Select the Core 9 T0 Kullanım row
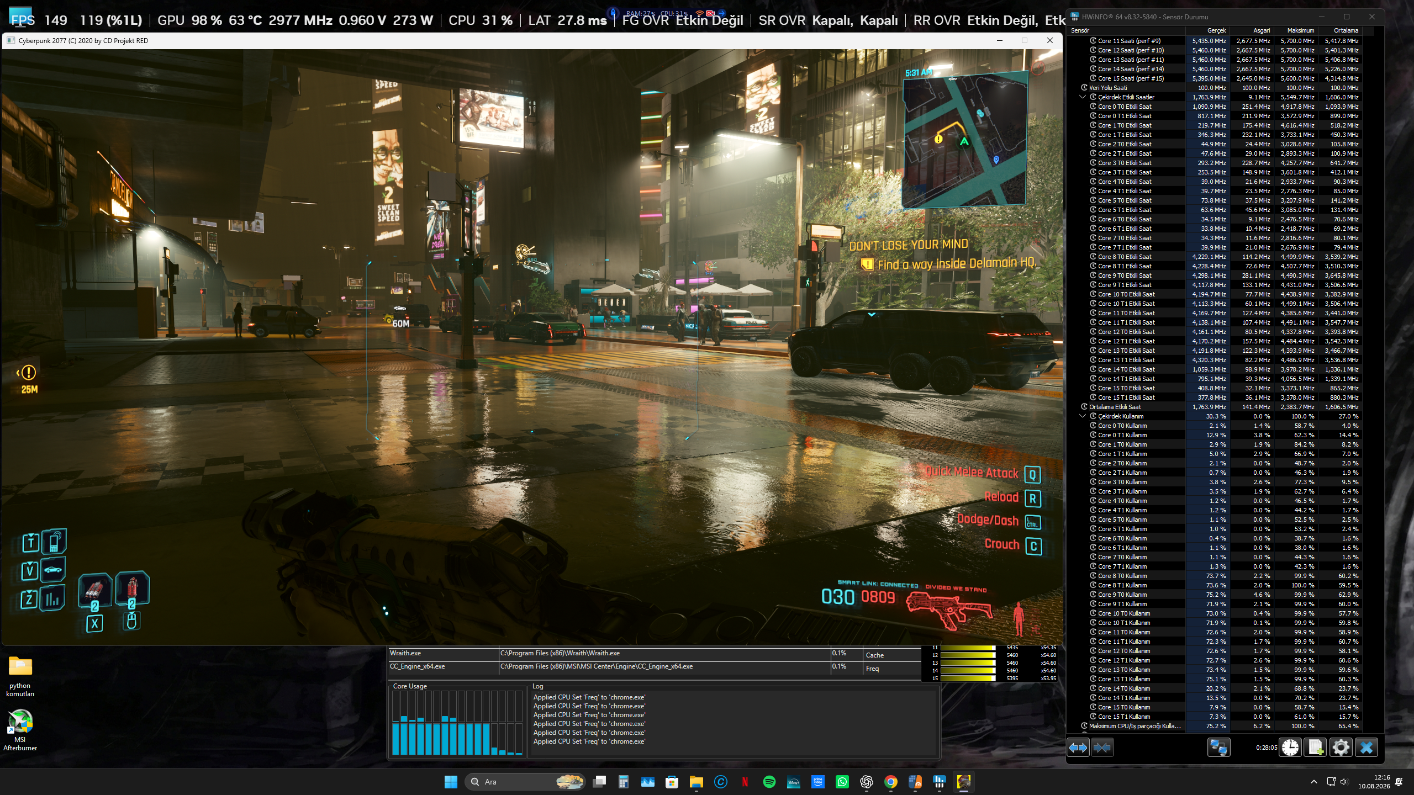This screenshot has height=795, width=1414. (x=1214, y=595)
